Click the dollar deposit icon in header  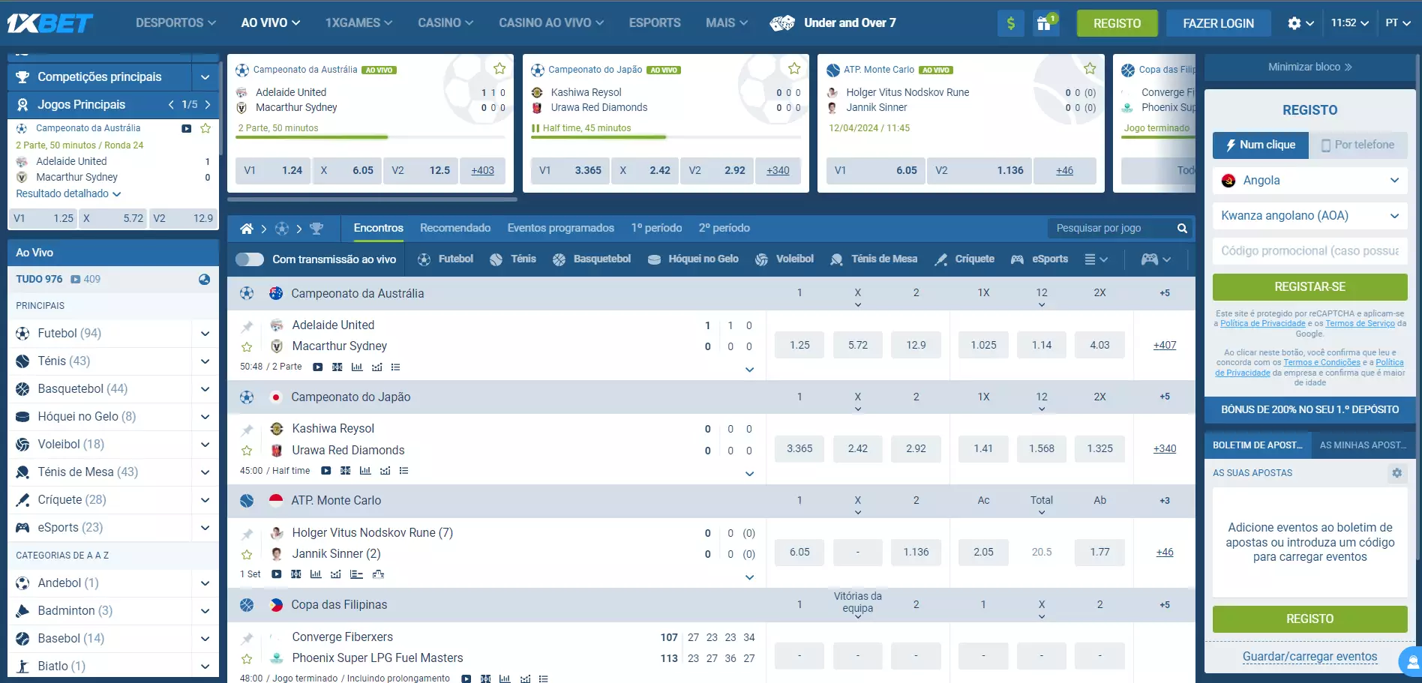point(1010,23)
